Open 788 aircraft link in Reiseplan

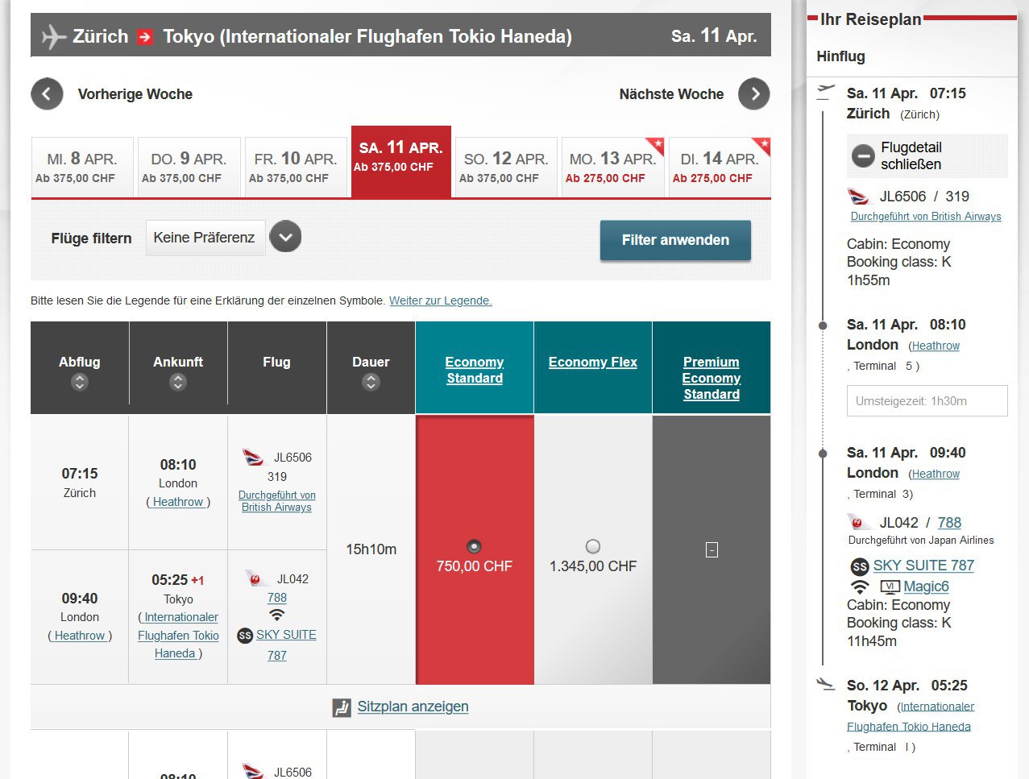pos(949,523)
